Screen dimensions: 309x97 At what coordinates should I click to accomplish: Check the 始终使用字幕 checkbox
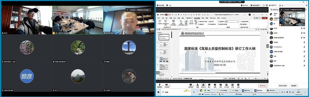click(241, 21)
